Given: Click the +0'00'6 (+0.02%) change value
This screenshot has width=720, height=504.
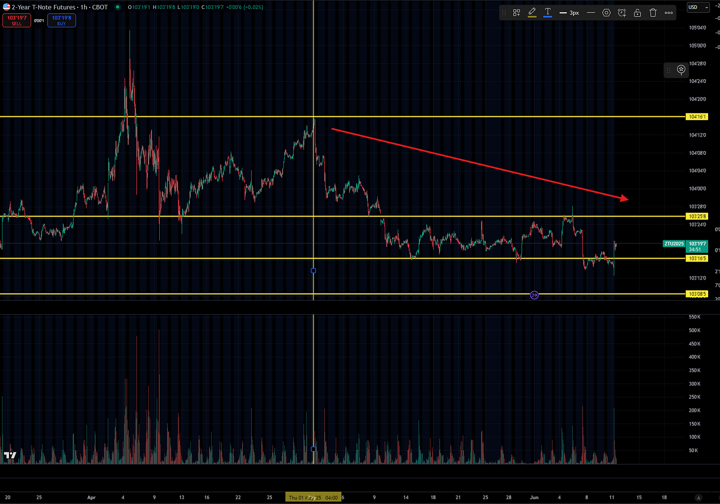Looking at the screenshot, I should pos(244,7).
